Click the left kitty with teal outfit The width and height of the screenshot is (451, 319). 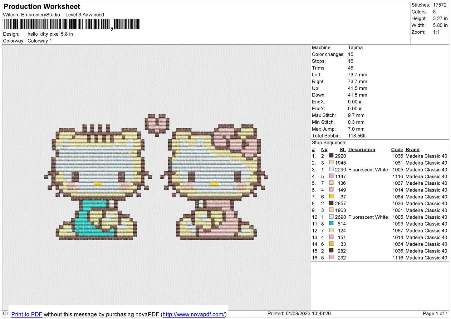tap(98, 182)
